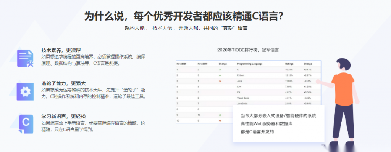Click the C# cell in the table

239,92
